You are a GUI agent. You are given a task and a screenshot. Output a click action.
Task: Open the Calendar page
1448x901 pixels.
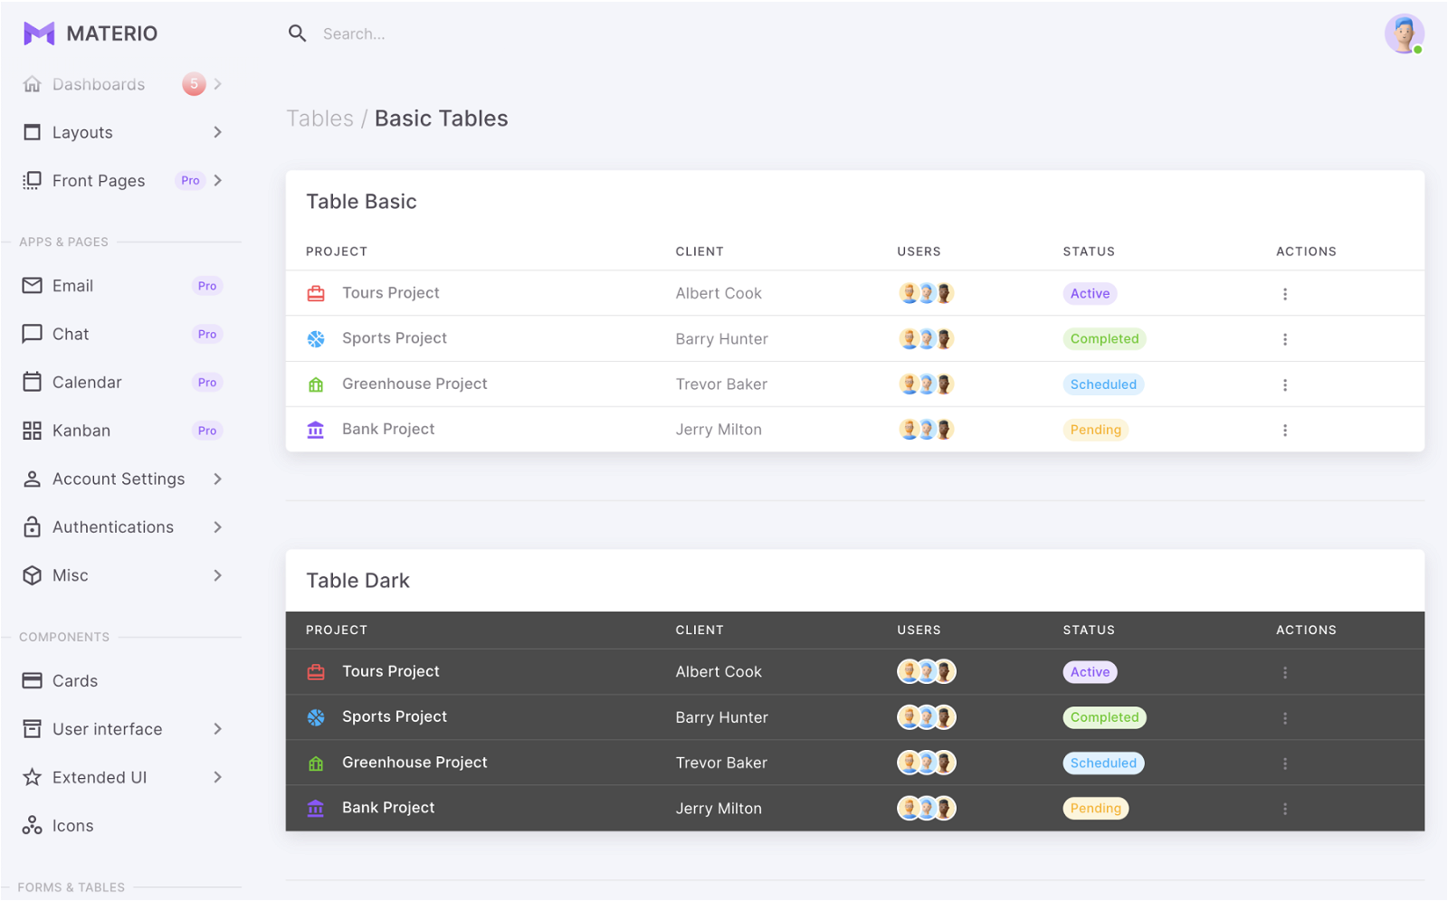coord(87,382)
